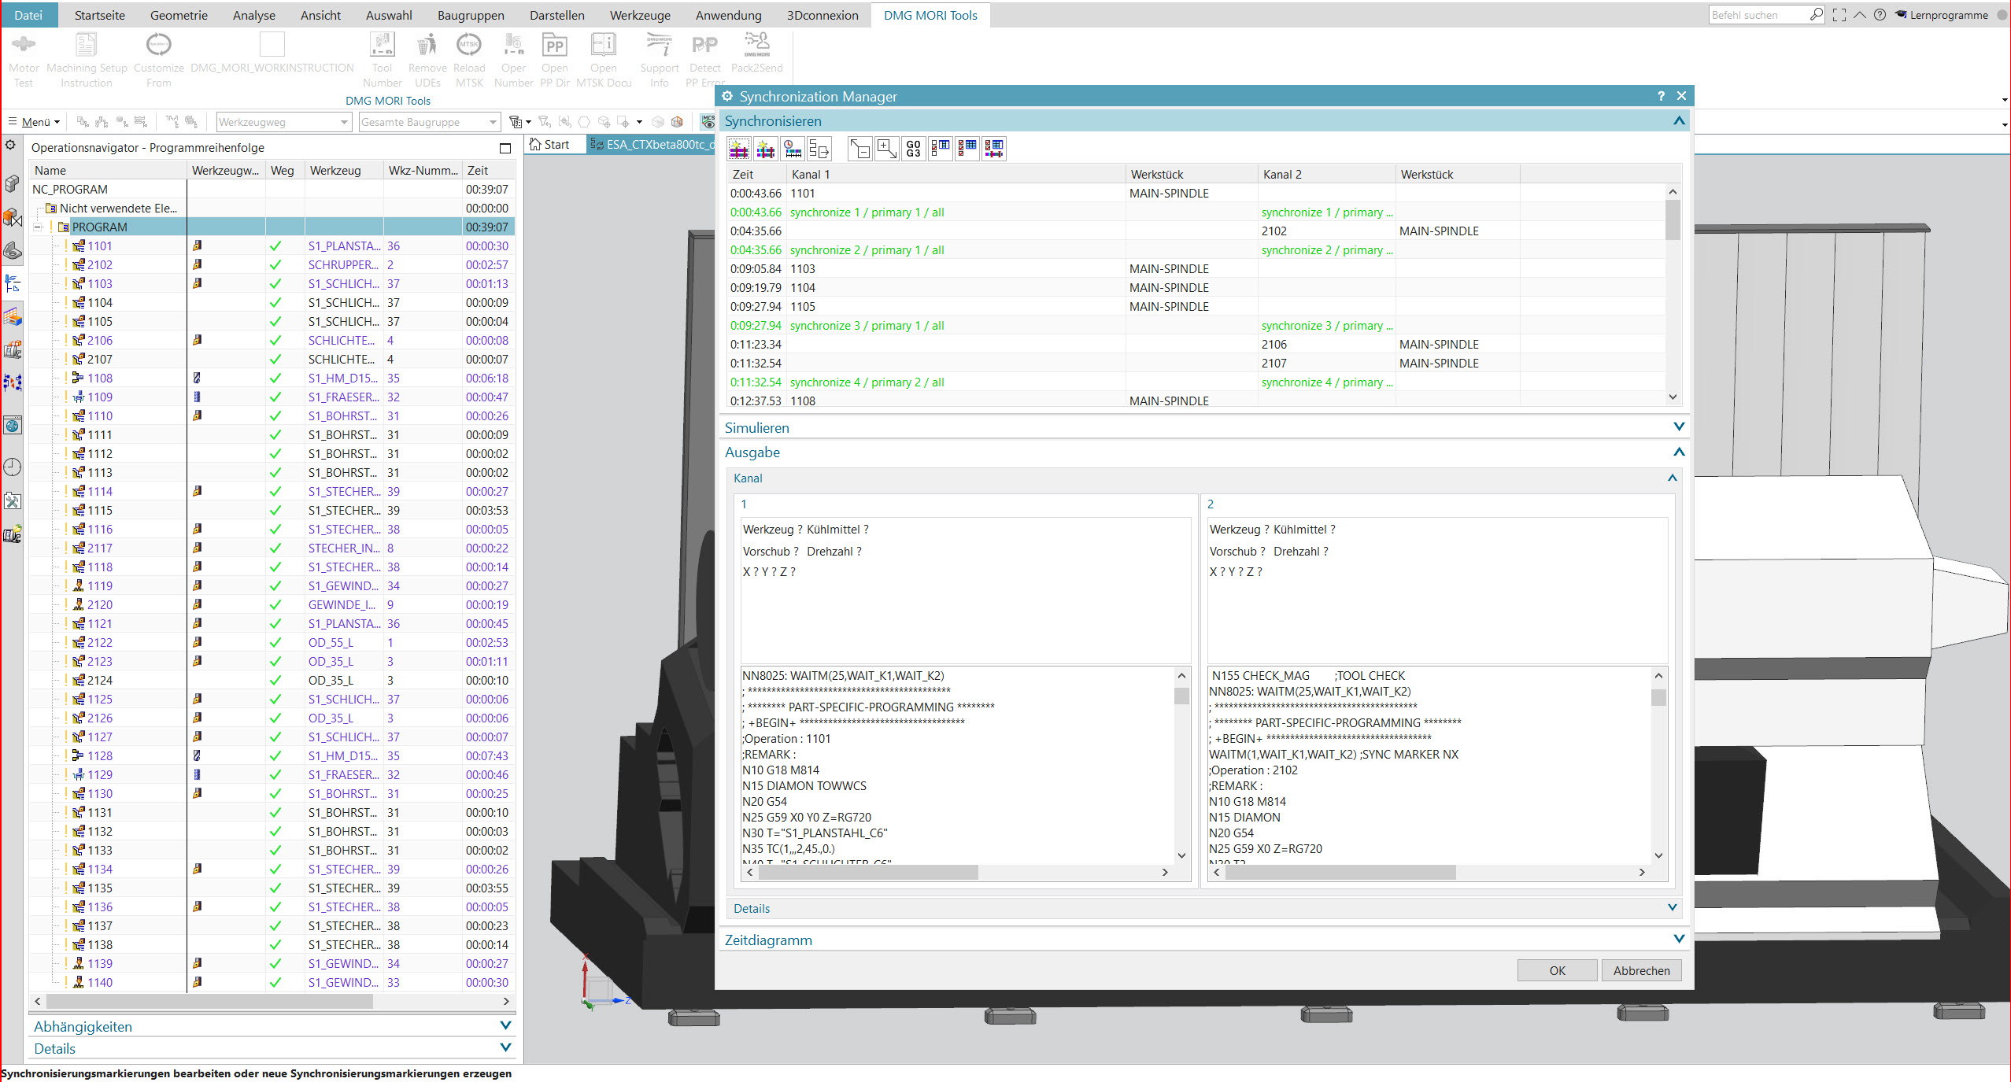
Task: Collapse the Ausgabe section
Action: pos(1679,452)
